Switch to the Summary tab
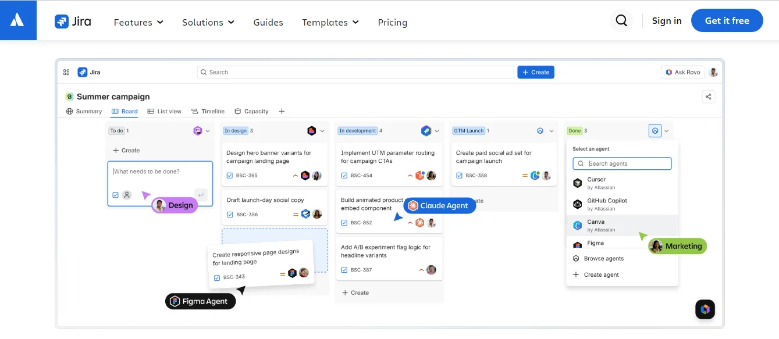 coord(84,111)
